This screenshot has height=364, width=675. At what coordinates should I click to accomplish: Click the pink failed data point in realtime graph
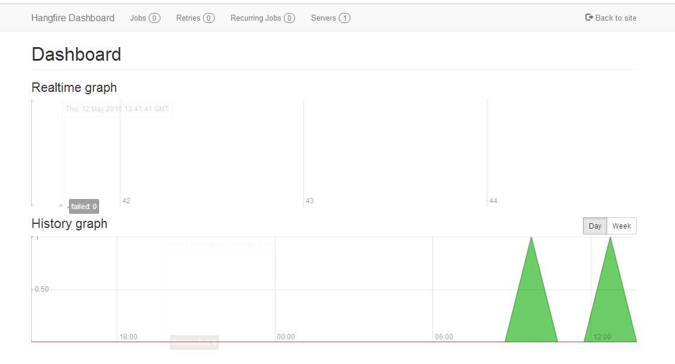click(61, 206)
